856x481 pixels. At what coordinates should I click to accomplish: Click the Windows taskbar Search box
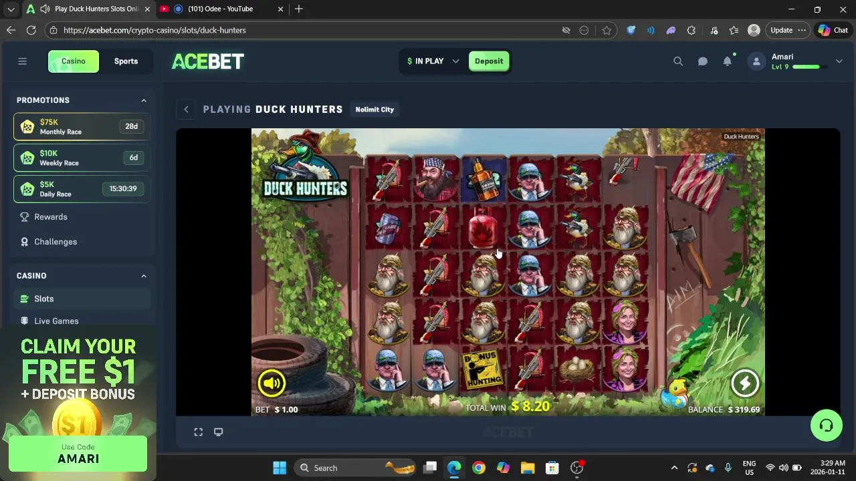pyautogui.click(x=356, y=468)
